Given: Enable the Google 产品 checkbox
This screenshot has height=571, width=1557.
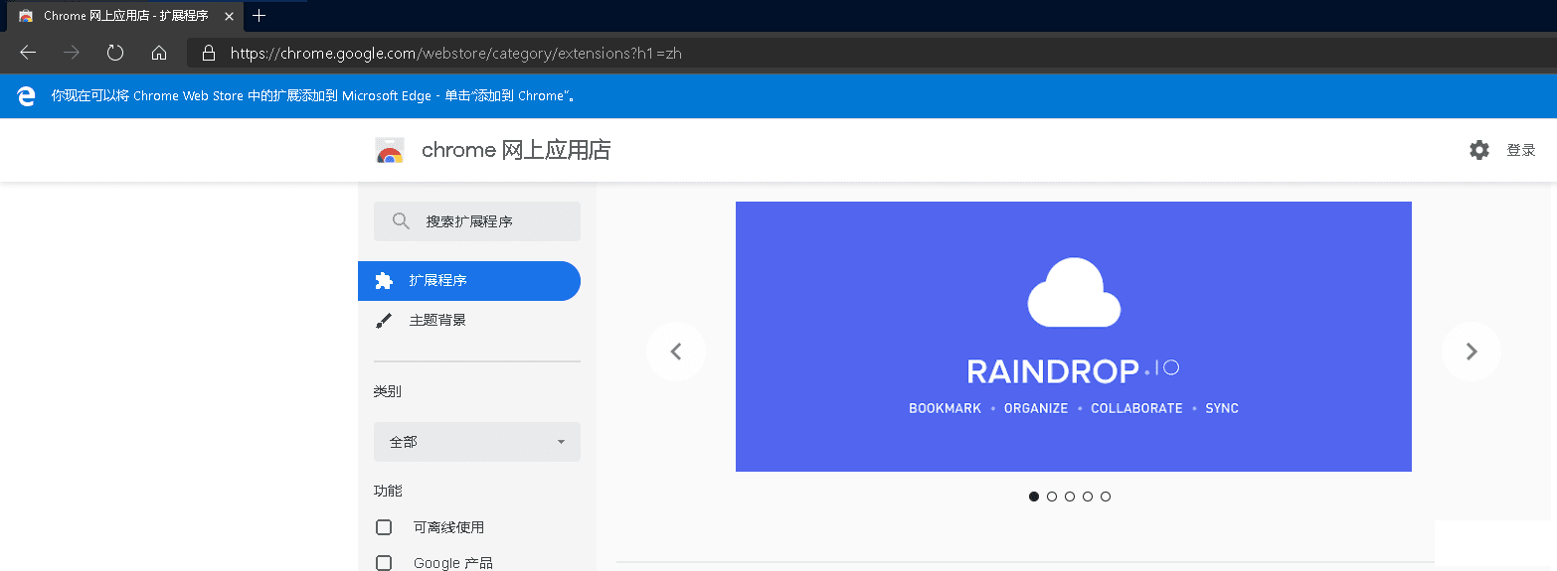Looking at the screenshot, I should [x=384, y=563].
